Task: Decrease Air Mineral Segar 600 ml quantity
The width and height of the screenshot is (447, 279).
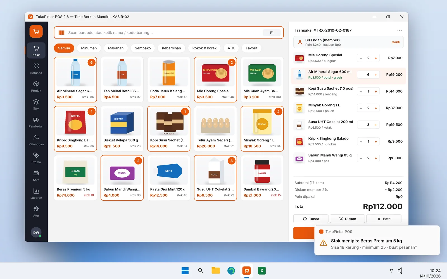Action: pyautogui.click(x=361, y=75)
